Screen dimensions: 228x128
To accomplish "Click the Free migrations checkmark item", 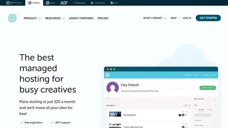I will click(x=31, y=123).
